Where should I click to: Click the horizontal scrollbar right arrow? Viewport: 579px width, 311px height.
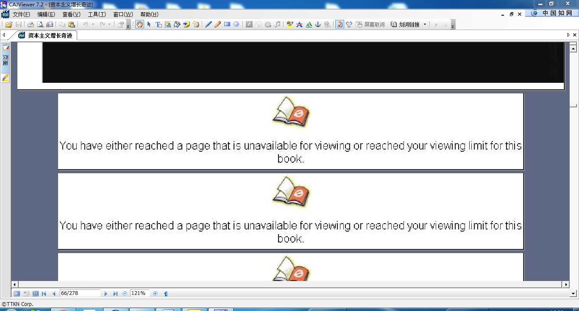click(x=566, y=285)
